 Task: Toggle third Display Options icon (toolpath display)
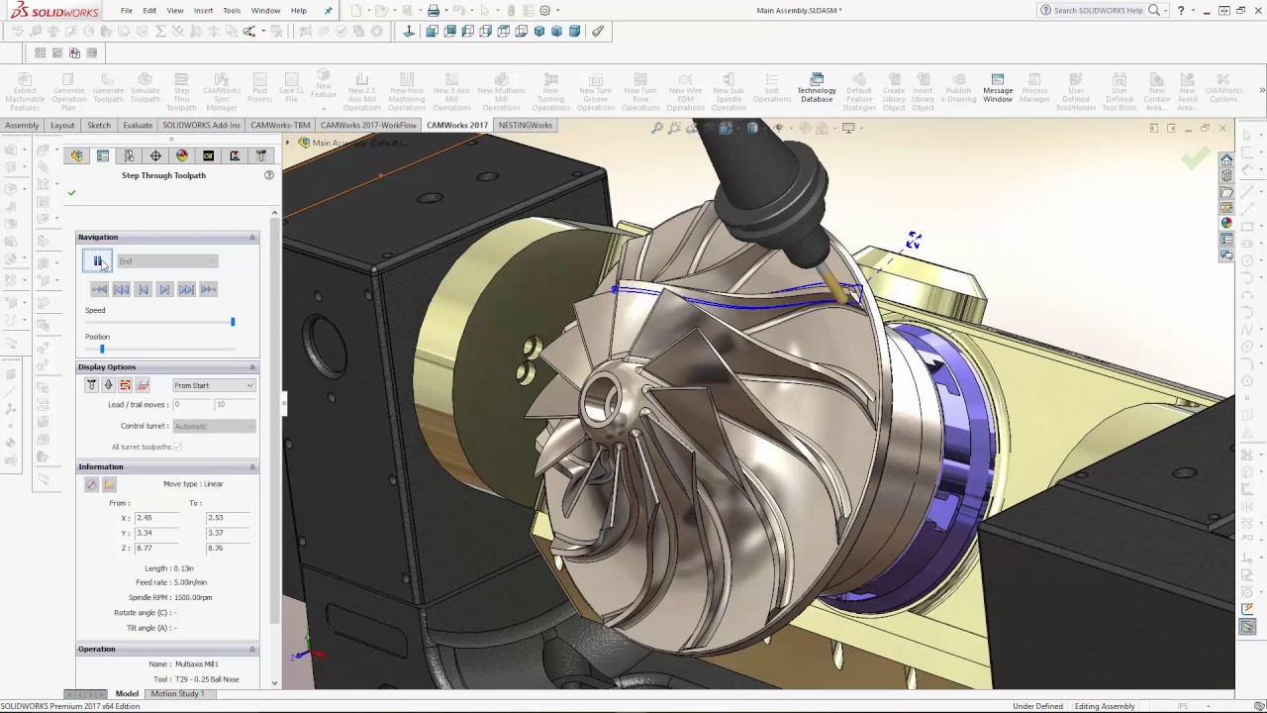click(x=126, y=385)
